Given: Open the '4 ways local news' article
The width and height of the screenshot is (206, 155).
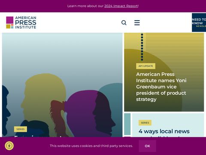Looking at the screenshot, I should 164,131.
